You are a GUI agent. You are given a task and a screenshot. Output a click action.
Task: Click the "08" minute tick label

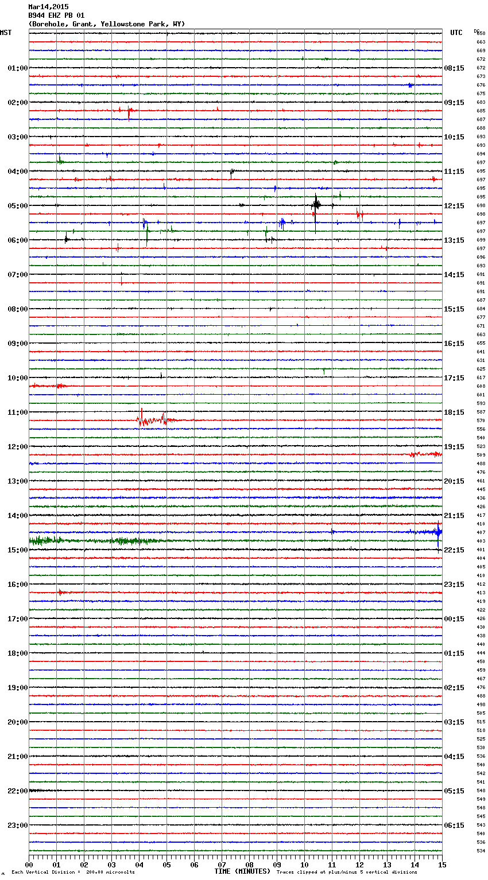point(249,865)
